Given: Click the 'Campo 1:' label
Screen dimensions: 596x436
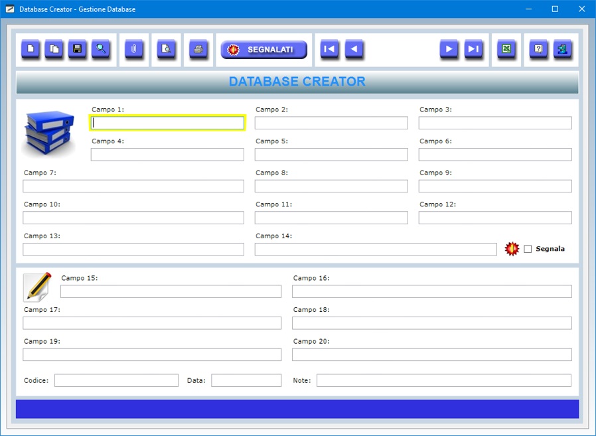Looking at the screenshot, I should click(x=108, y=109).
